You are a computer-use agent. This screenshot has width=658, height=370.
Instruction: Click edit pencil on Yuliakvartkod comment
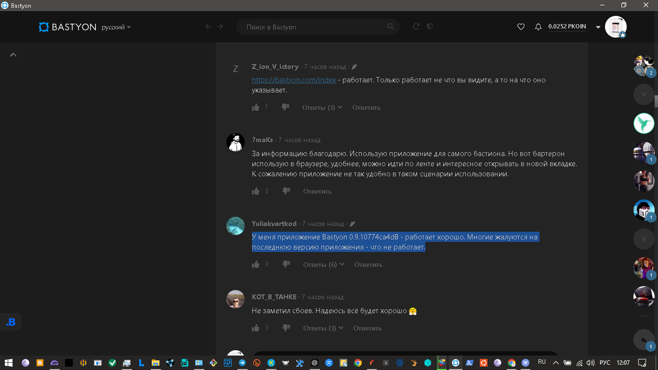(x=353, y=224)
